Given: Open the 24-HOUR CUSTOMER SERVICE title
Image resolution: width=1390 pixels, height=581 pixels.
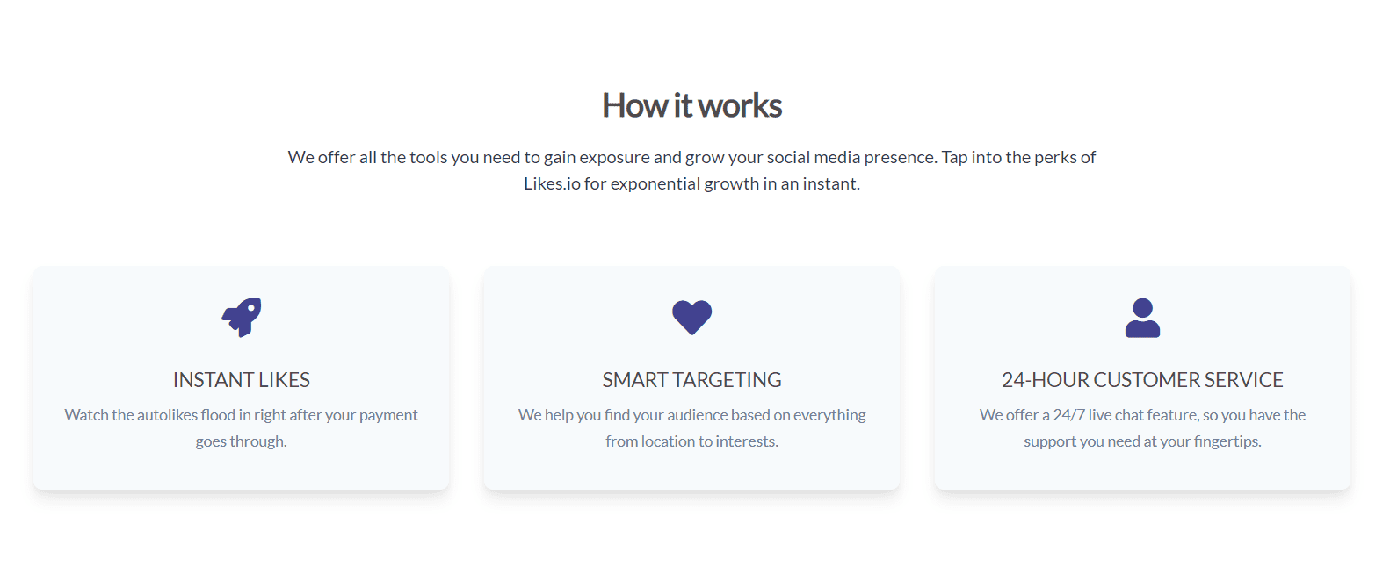Looking at the screenshot, I should coord(1142,380).
